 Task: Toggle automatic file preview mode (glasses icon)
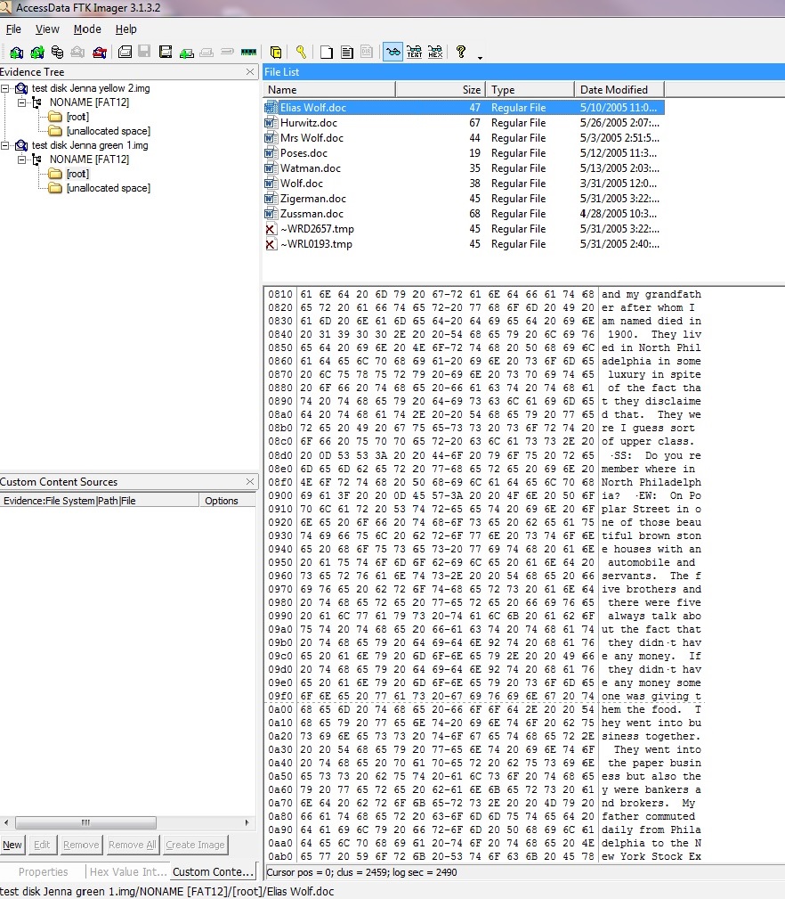click(392, 52)
